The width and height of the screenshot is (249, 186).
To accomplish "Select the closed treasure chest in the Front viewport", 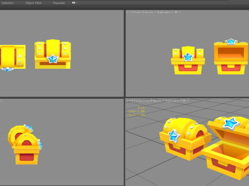I will pos(188,60).
